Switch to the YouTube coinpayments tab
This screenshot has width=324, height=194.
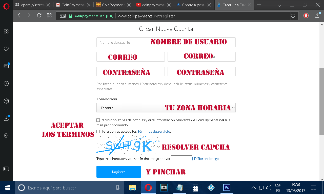tap(154, 5)
